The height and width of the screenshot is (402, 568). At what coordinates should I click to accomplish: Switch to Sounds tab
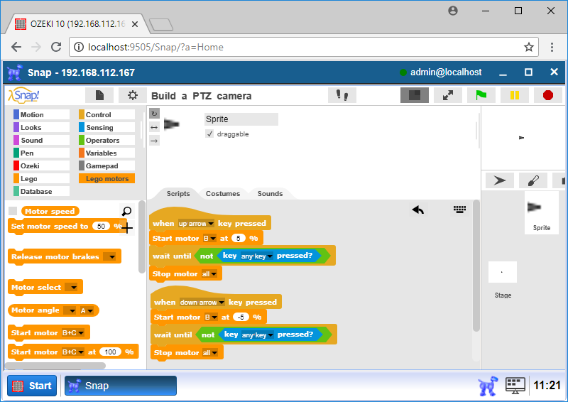point(270,194)
